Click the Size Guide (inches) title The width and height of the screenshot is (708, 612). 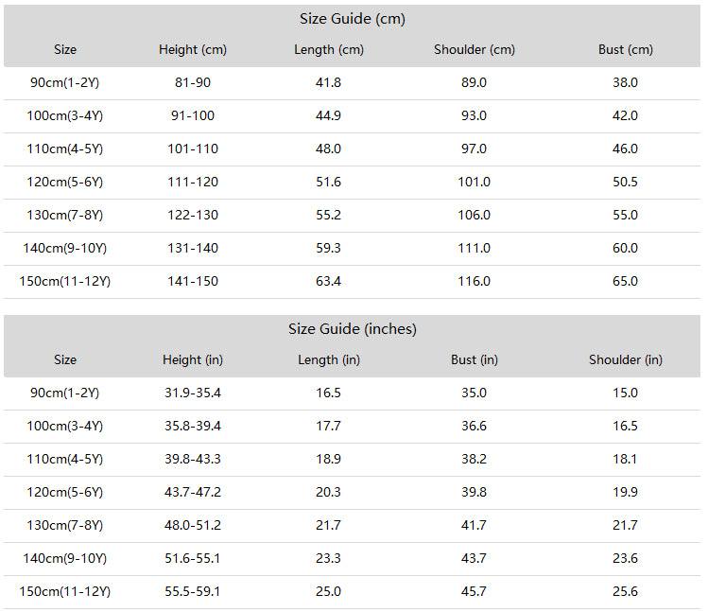[x=353, y=329]
